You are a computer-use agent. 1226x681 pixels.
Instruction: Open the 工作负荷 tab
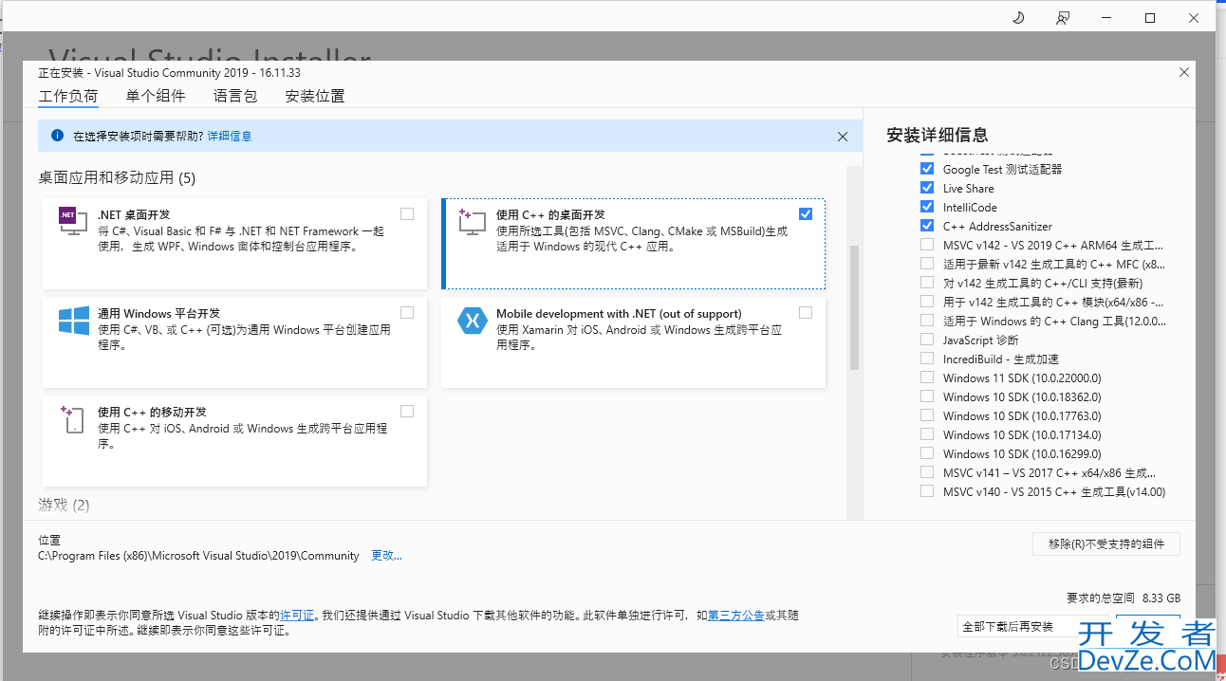pyautogui.click(x=68, y=96)
